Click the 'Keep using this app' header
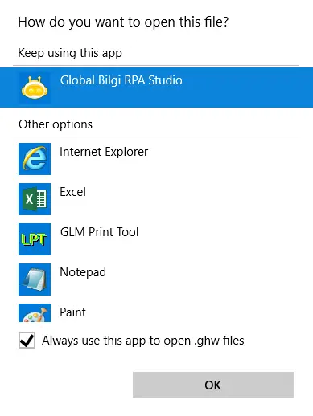 70,53
